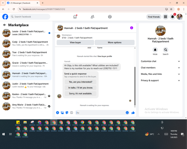
Task: Click the chat message scrollbar
Action: click(135, 86)
